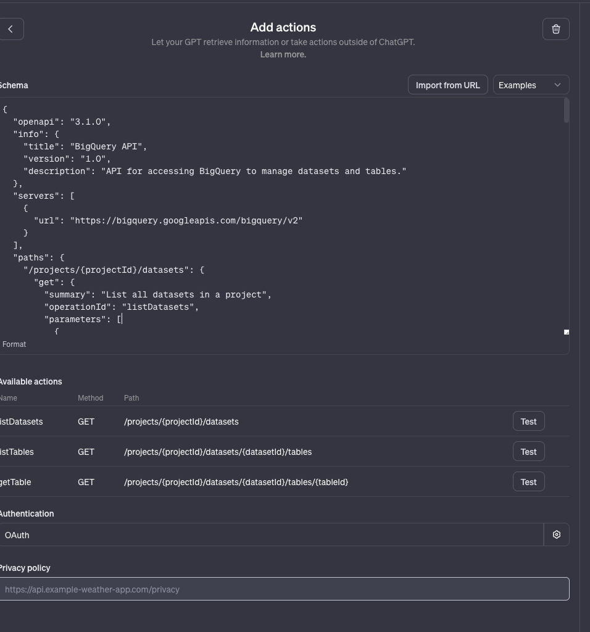The width and height of the screenshot is (590, 632).
Task: Click the "version": "1.0" line
Action: click(x=67, y=159)
